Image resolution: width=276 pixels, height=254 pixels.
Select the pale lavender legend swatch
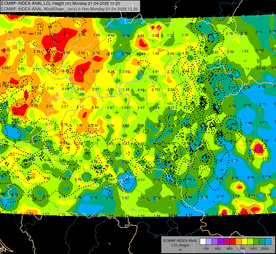(209, 242)
